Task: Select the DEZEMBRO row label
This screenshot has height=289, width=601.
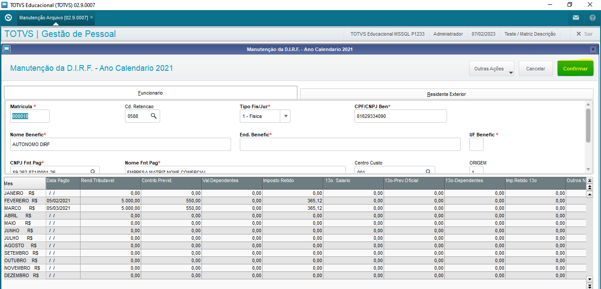Action: (25, 275)
